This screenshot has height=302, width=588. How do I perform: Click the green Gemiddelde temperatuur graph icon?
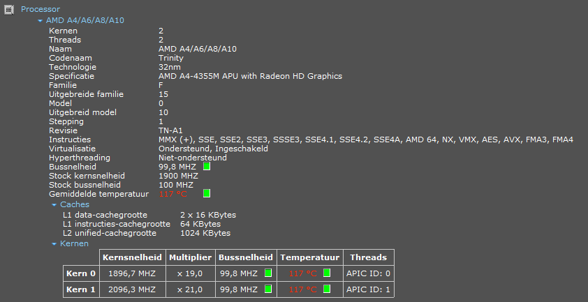207,193
